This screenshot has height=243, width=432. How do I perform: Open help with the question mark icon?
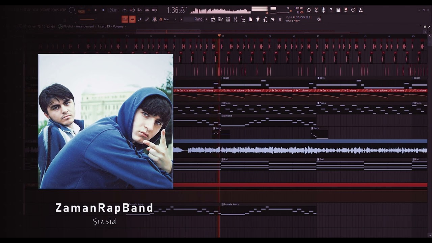click(331, 10)
